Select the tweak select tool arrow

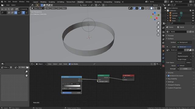coord(37,5)
